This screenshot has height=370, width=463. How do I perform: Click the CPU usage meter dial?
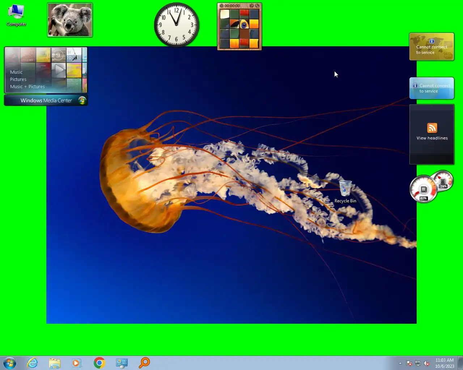[423, 189]
